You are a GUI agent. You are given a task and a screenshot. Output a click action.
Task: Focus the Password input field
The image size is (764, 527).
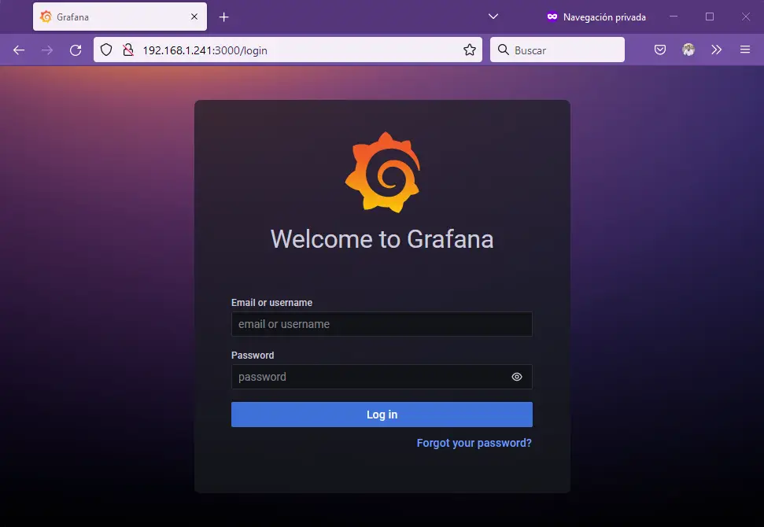(x=382, y=377)
